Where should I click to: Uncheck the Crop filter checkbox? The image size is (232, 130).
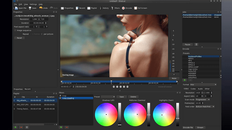click(x=60, y=96)
